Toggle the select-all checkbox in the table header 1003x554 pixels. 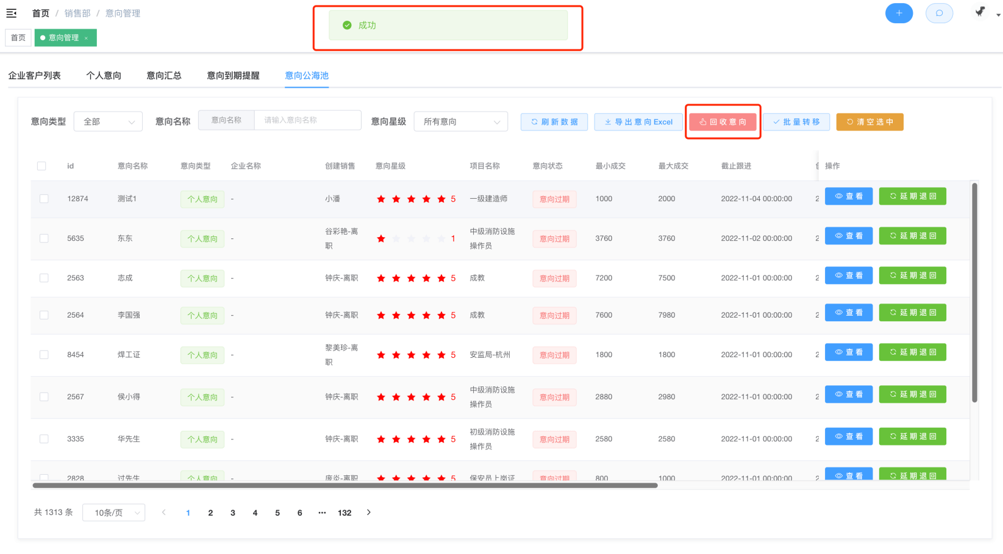coord(41,166)
